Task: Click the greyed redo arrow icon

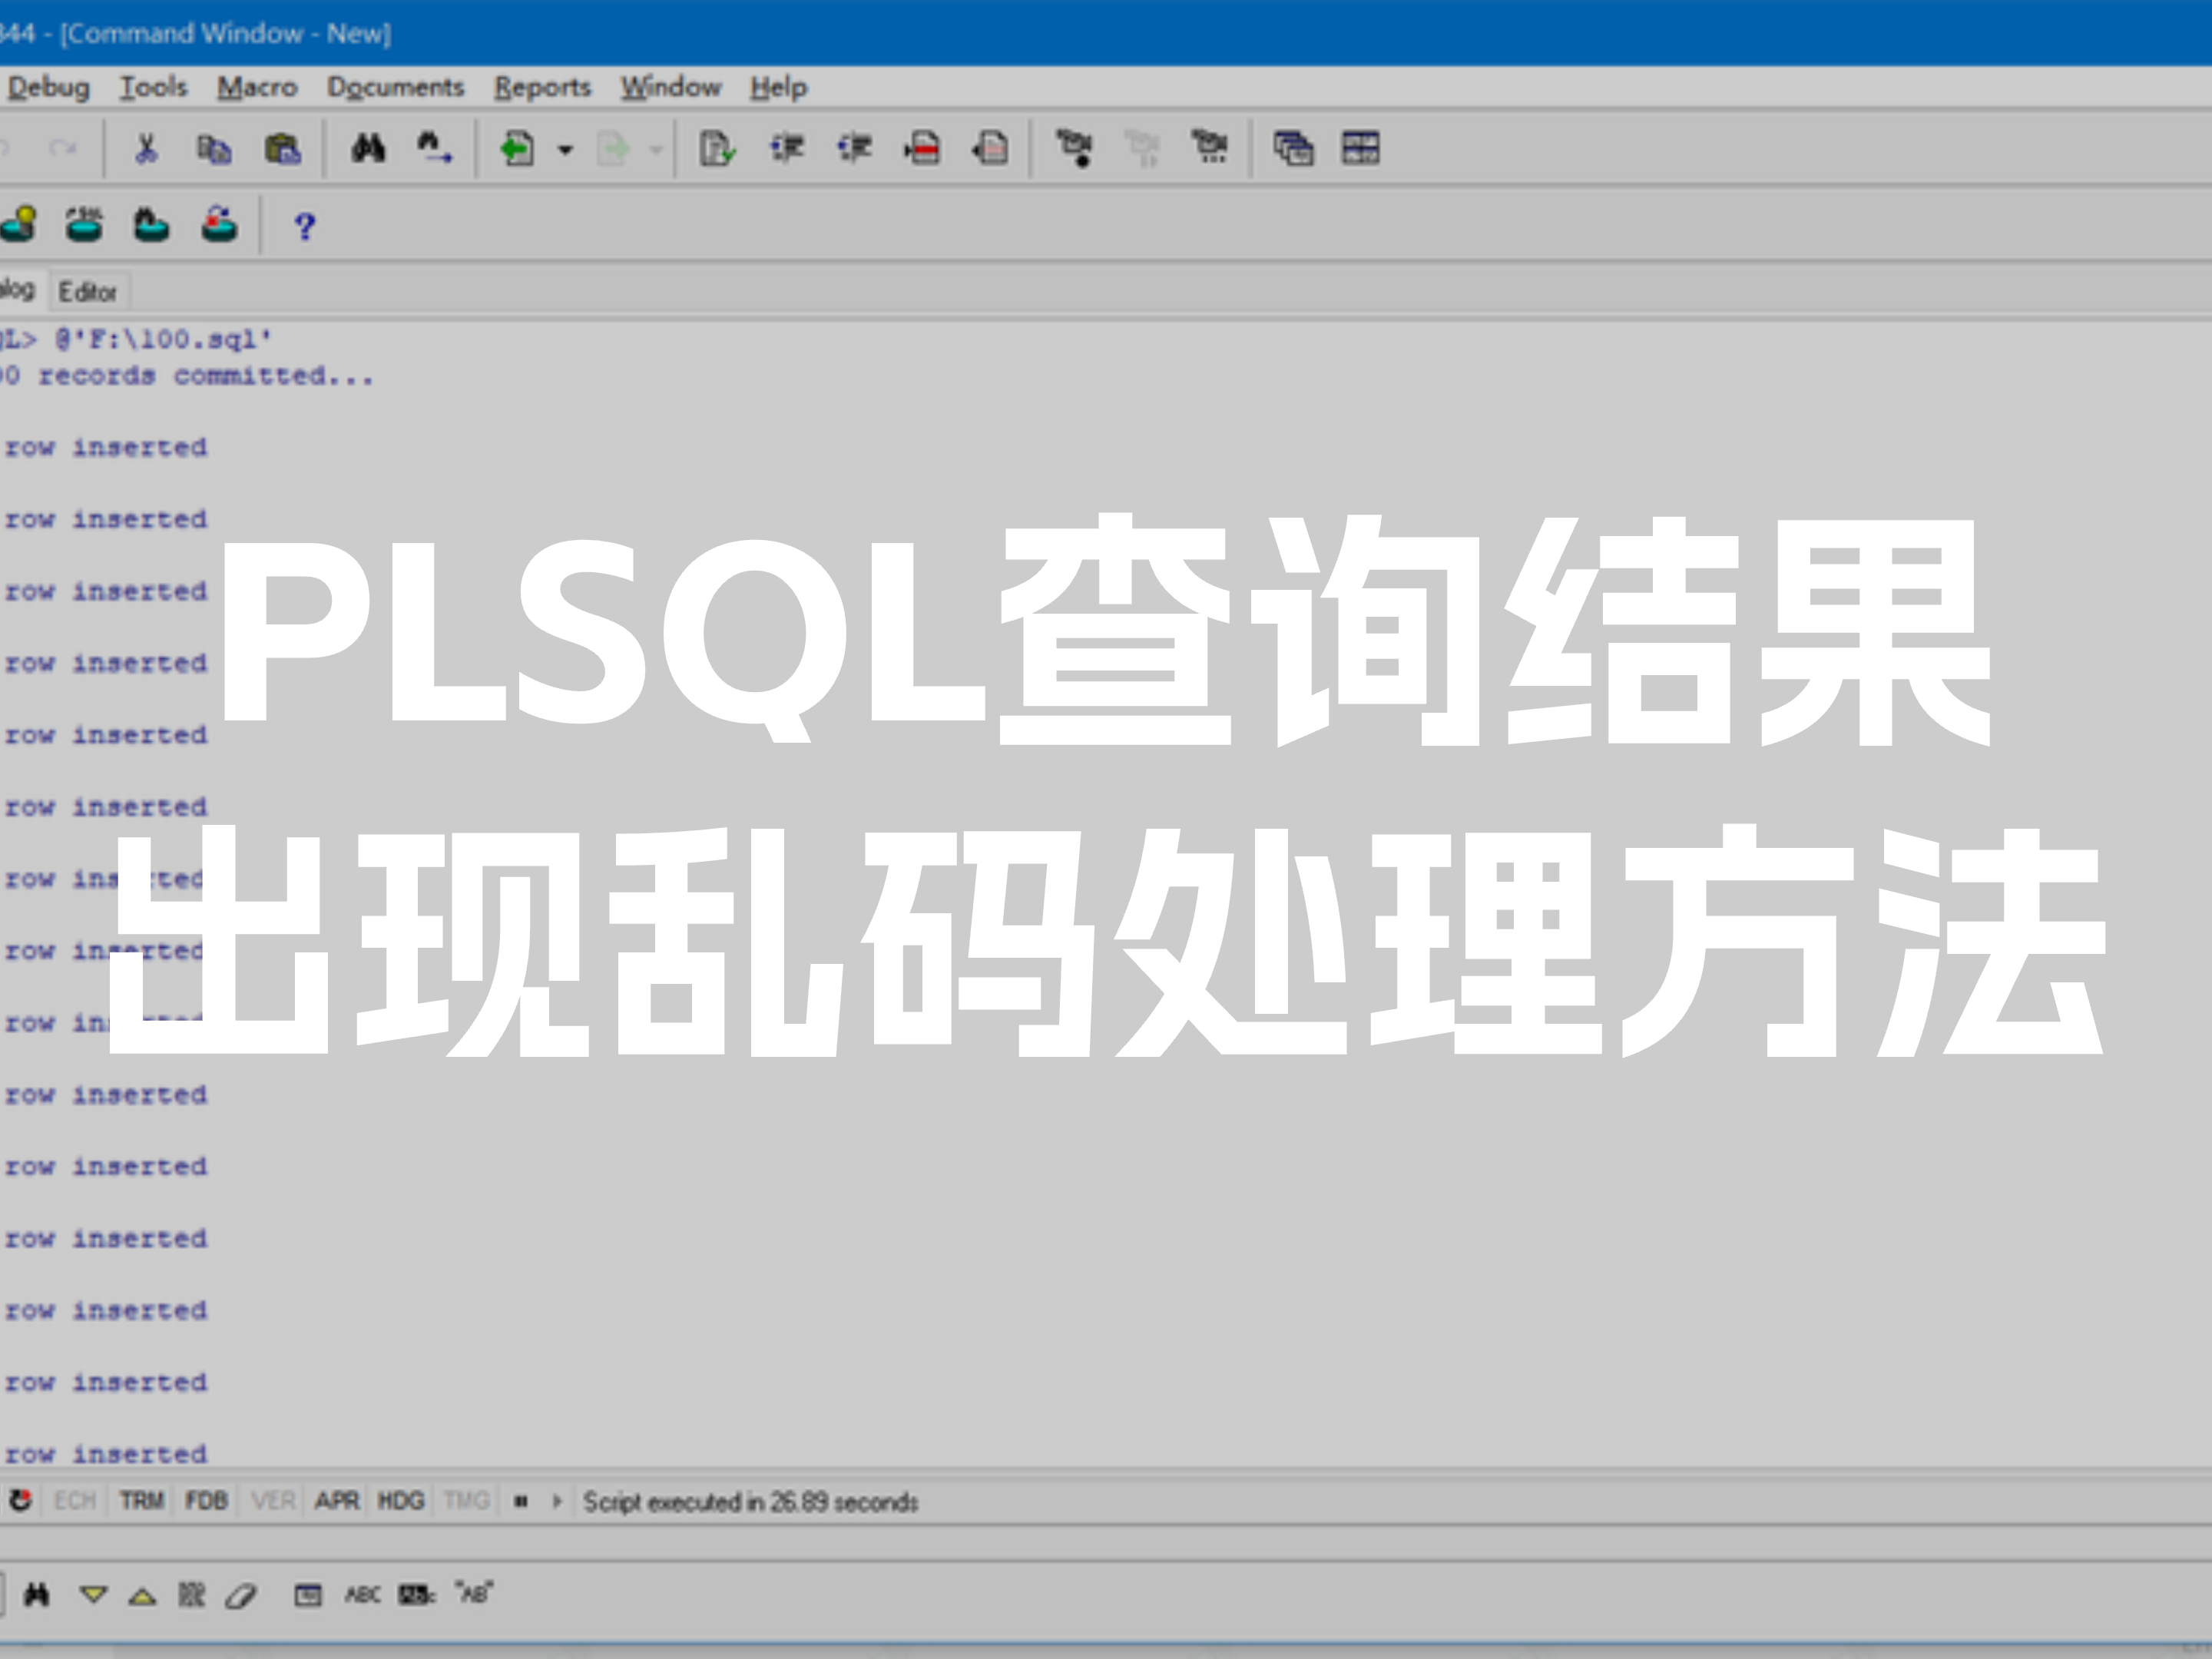Action: 62,149
